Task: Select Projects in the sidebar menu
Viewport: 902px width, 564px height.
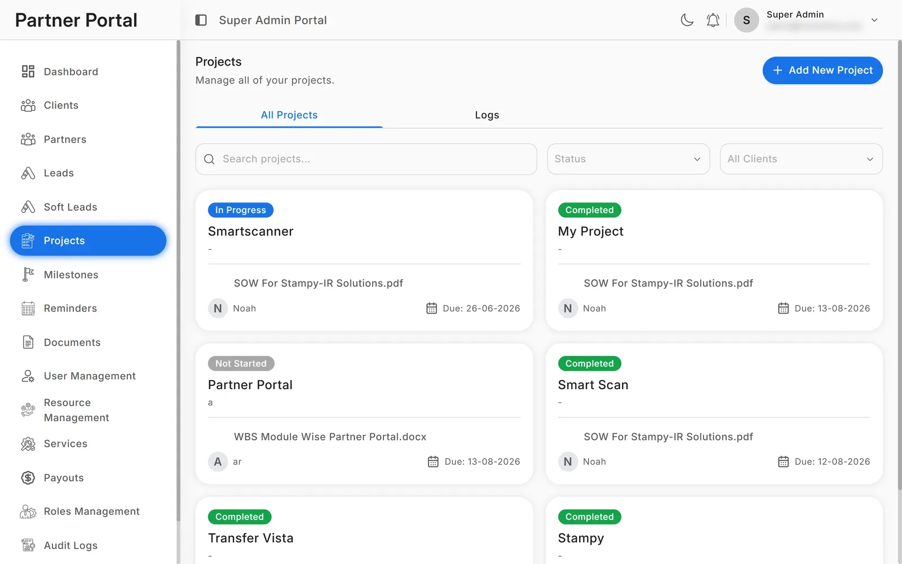Action: pos(88,241)
